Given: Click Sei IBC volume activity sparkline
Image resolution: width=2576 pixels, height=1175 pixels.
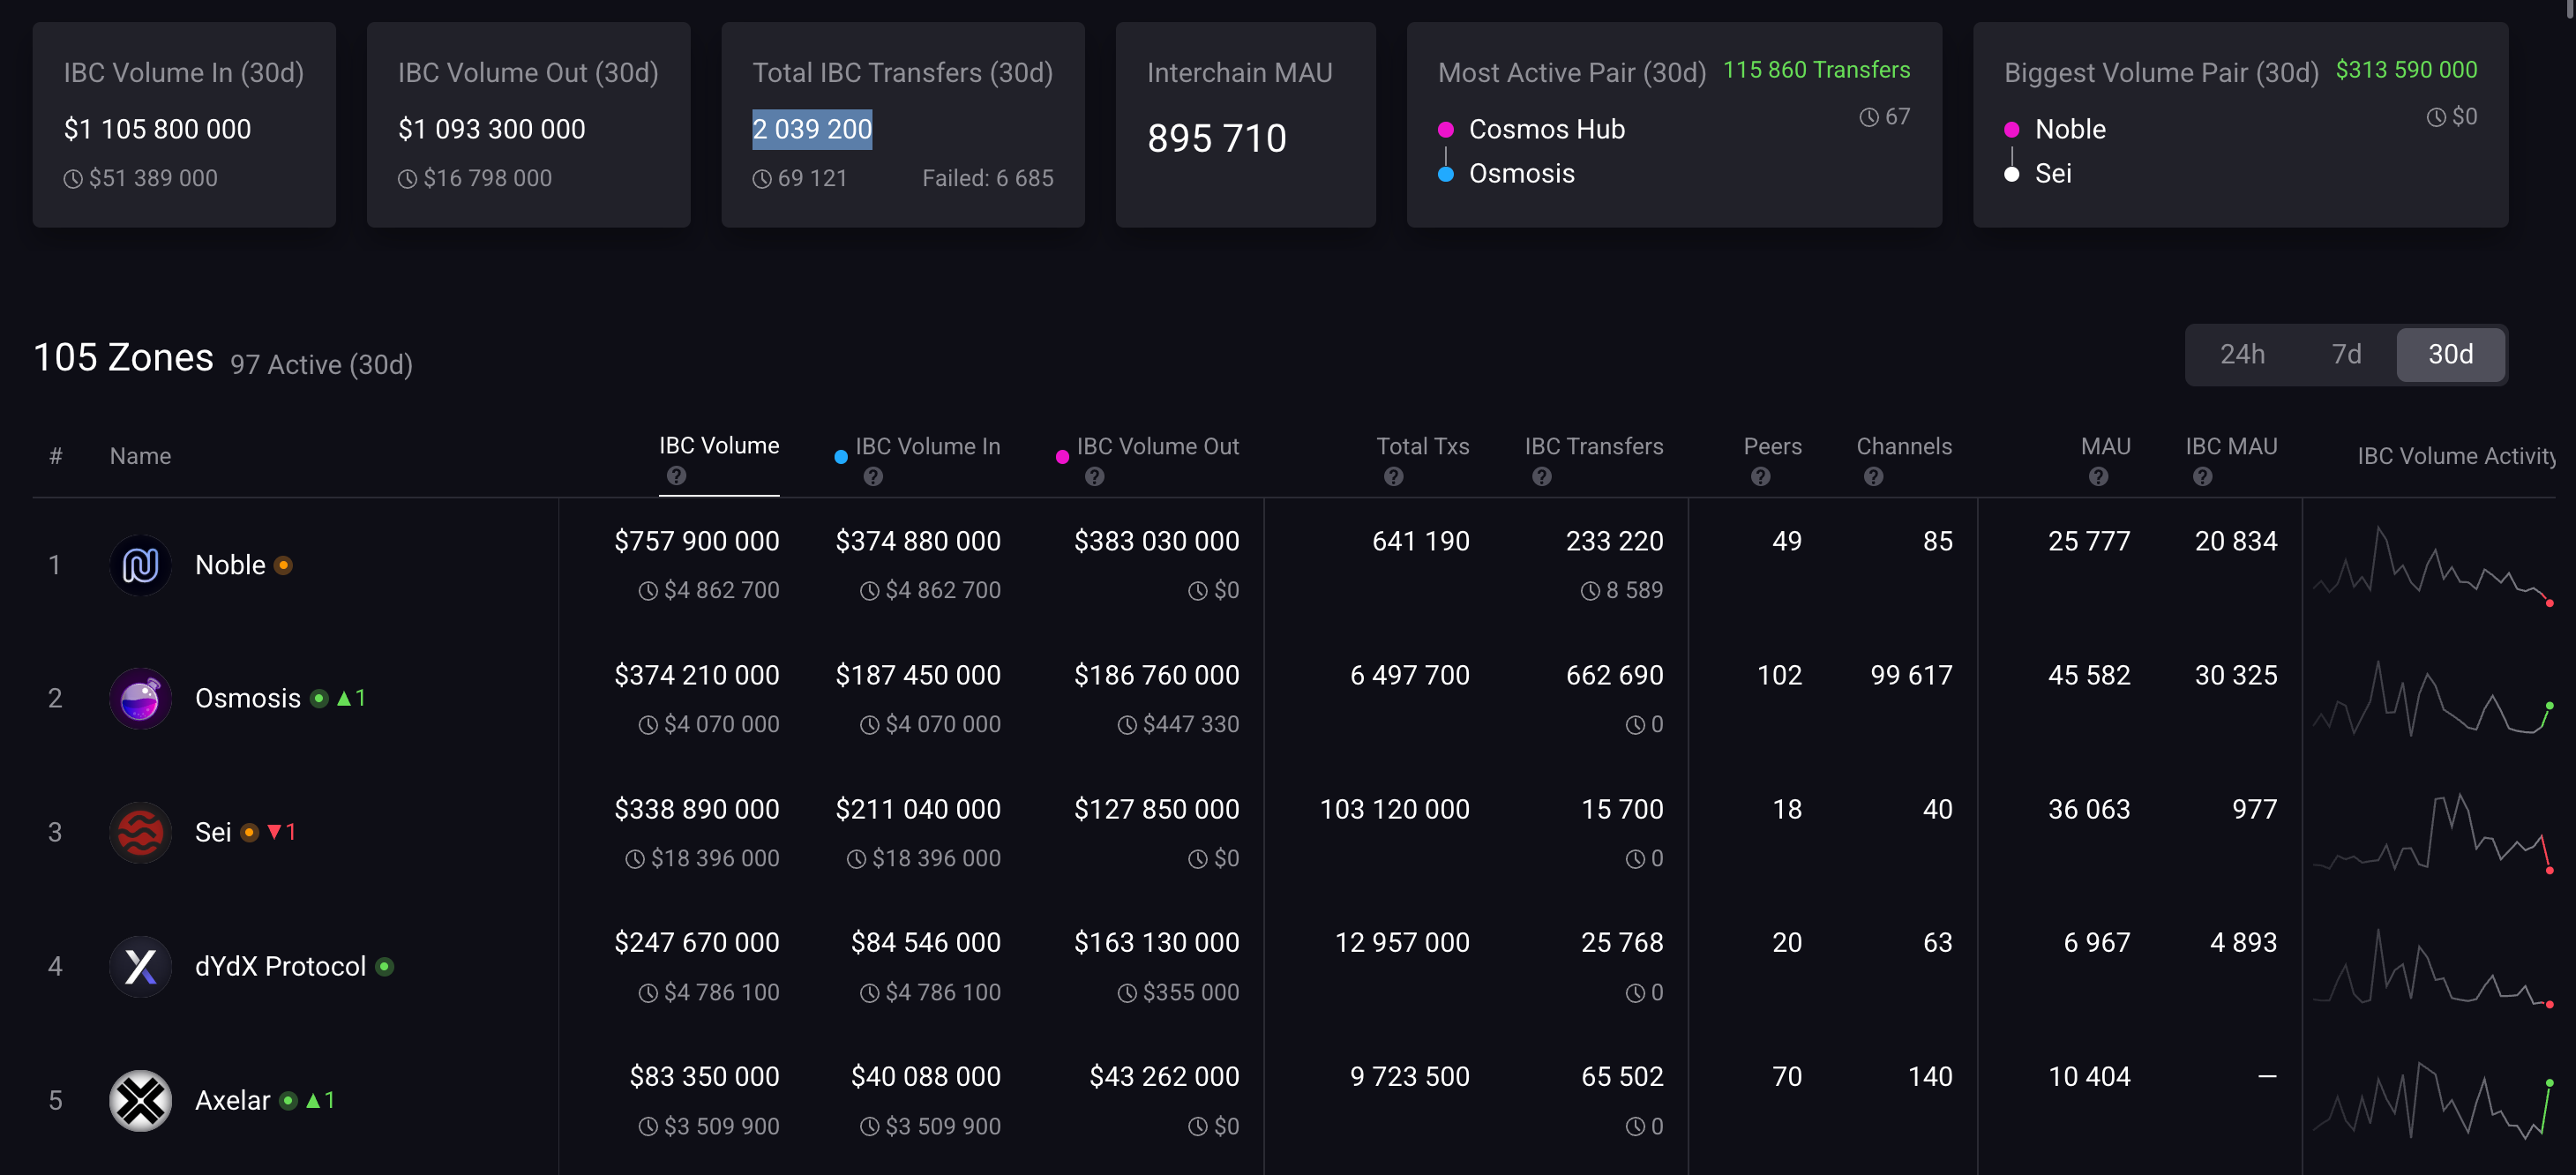Looking at the screenshot, I should (x=2433, y=832).
